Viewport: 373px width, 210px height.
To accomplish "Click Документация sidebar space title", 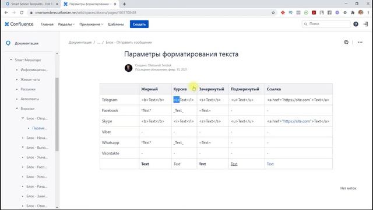I will pyautogui.click(x=26, y=43).
